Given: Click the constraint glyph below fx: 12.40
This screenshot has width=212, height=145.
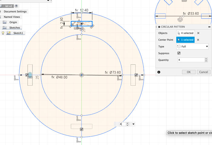Looking at the screenshot, I should [x=78, y=16].
